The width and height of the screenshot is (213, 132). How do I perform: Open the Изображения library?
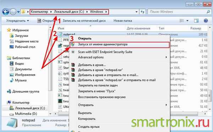[25, 75]
